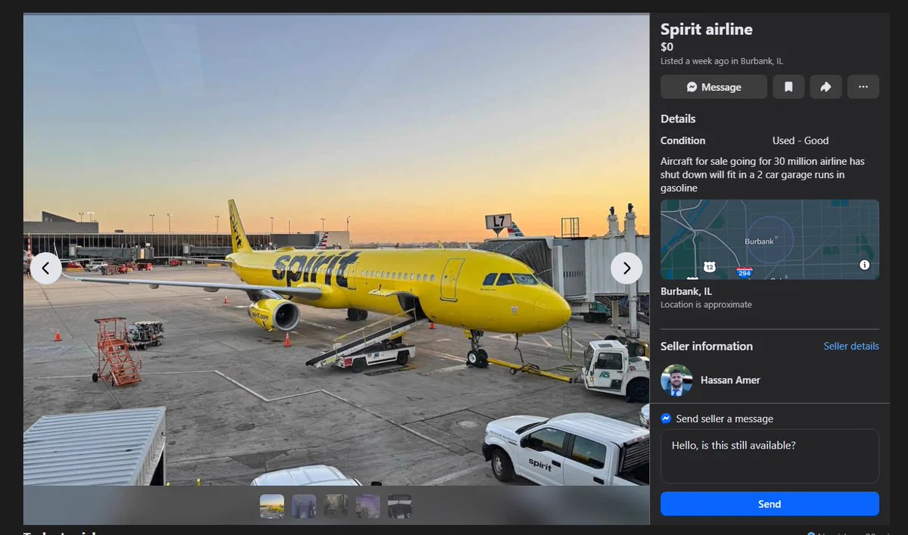Edit the 'Hello, is this still available?' message
Screen dimensions: 908x535
[770, 456]
